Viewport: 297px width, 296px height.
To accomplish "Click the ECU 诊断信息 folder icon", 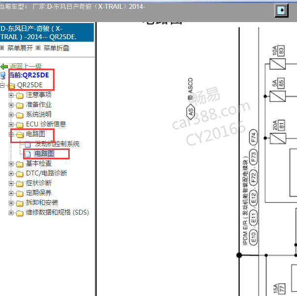I will [20, 125].
